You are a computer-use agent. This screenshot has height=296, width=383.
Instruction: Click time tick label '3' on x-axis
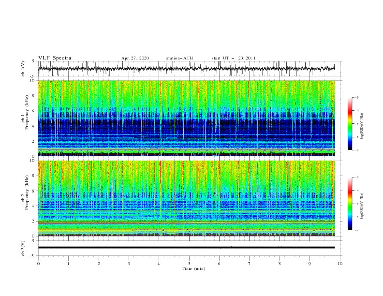coord(129,264)
